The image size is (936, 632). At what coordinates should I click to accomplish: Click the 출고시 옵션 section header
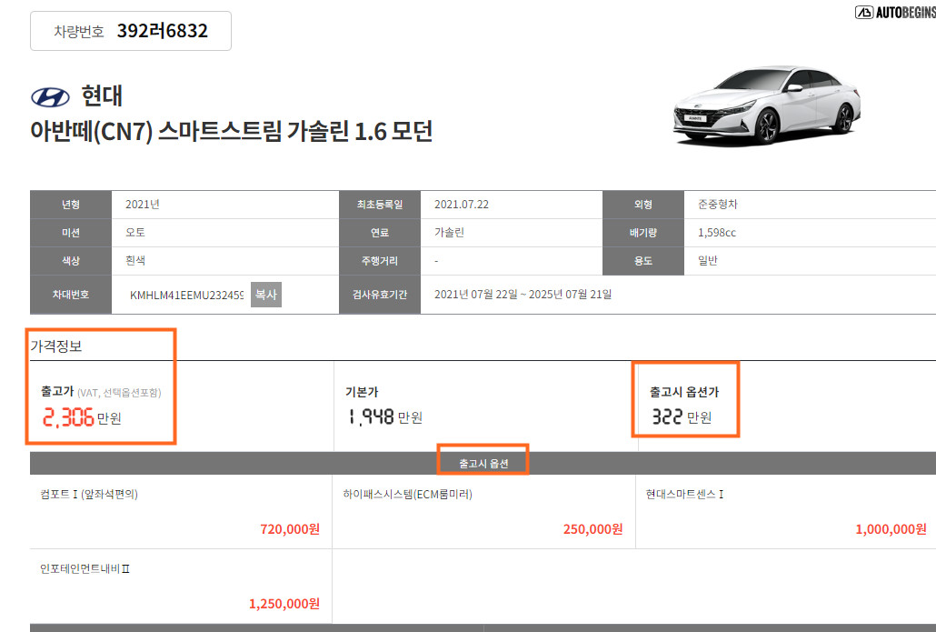pyautogui.click(x=483, y=464)
